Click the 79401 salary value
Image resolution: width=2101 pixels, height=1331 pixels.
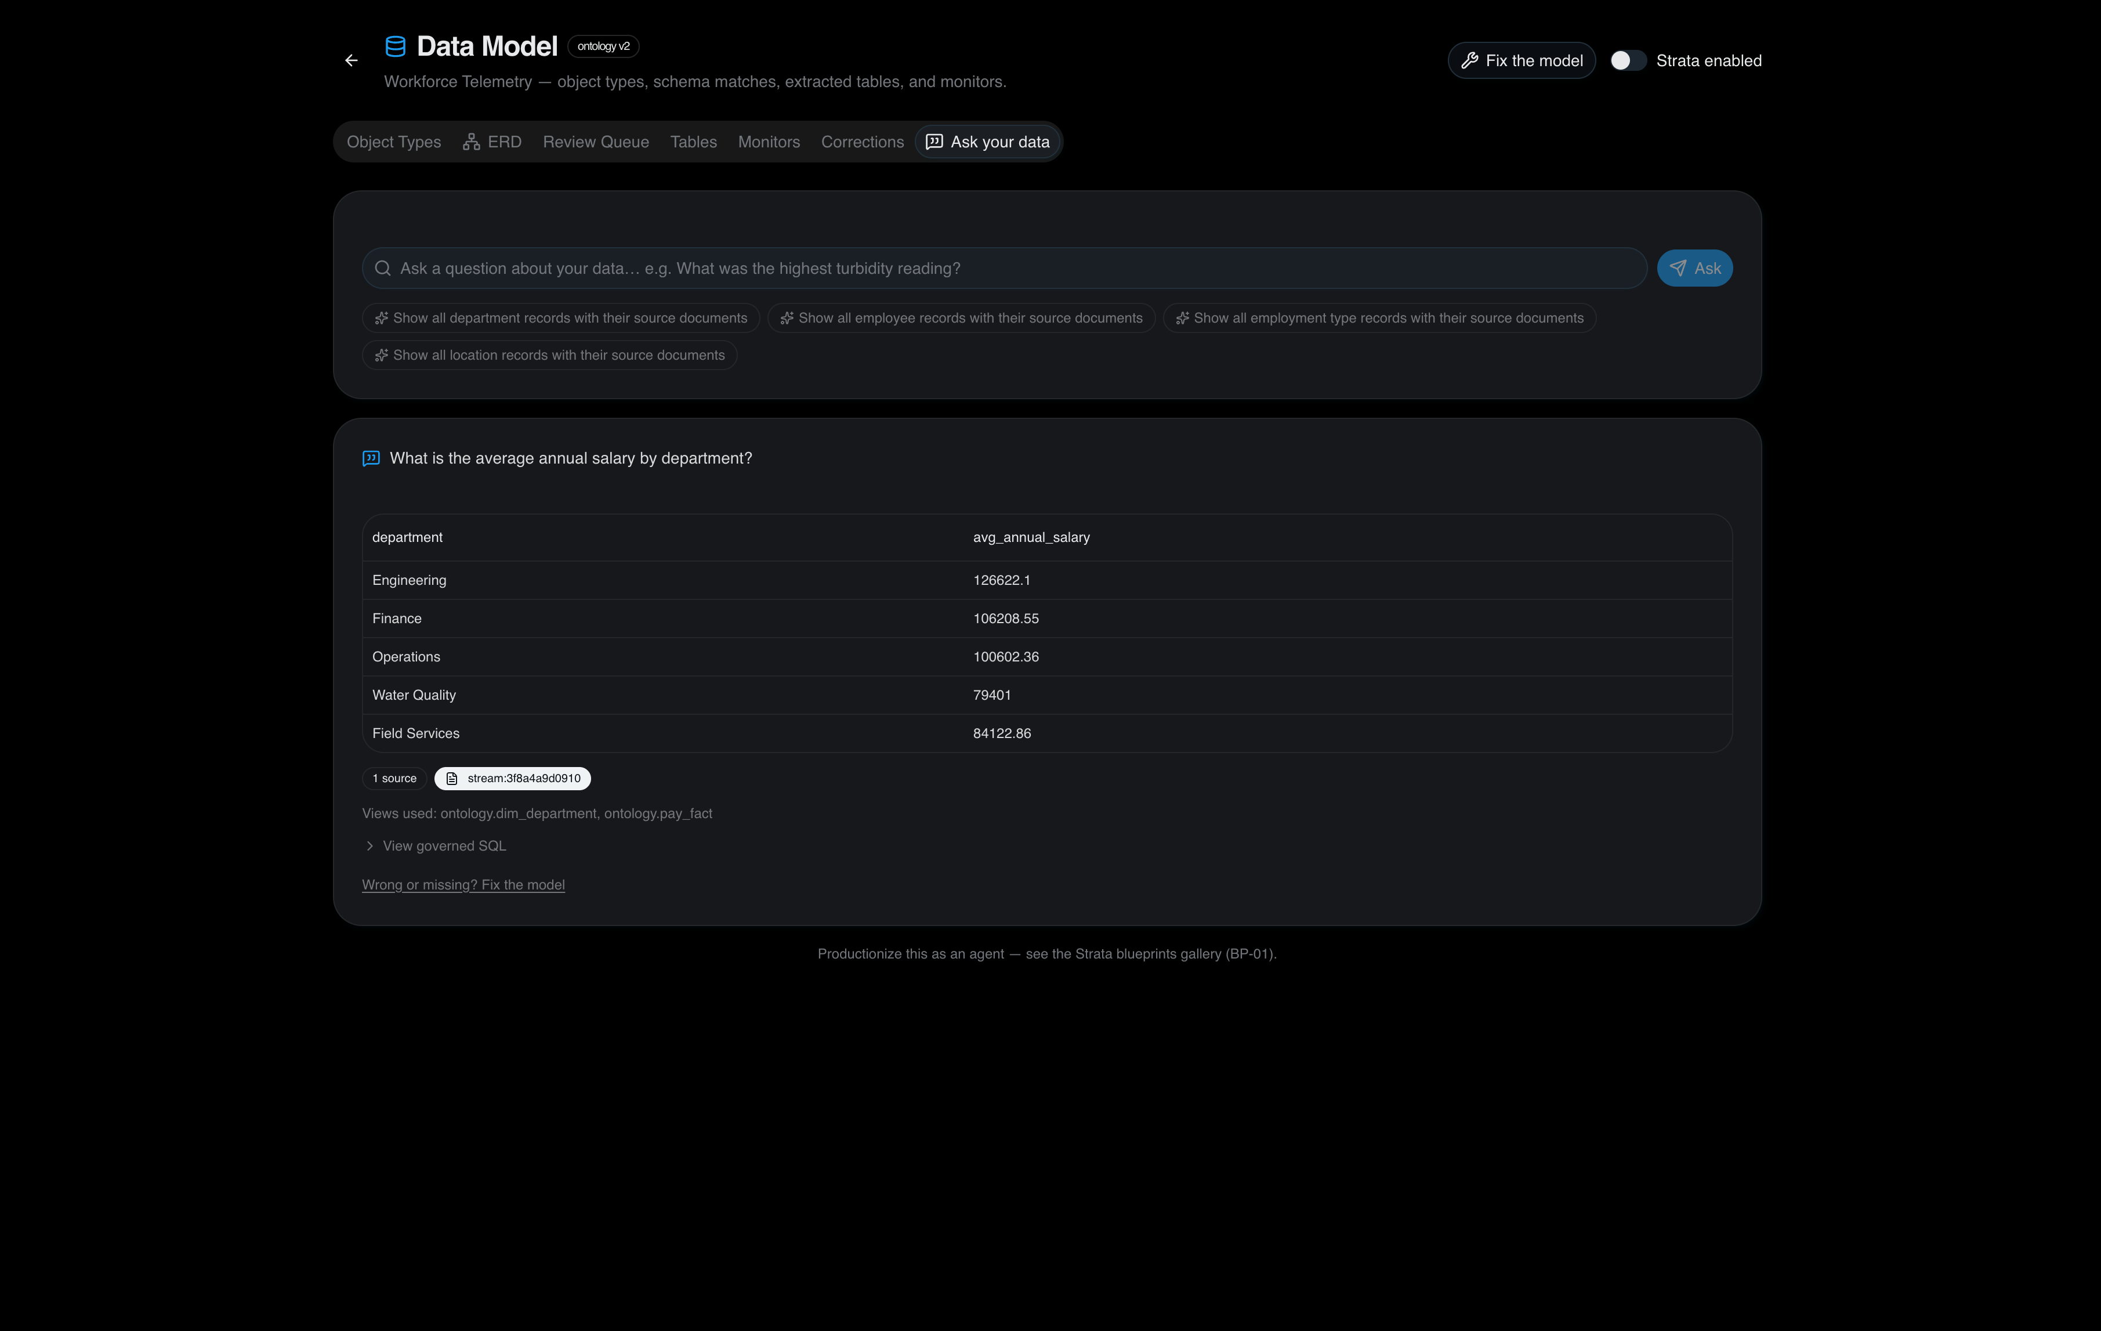[992, 696]
